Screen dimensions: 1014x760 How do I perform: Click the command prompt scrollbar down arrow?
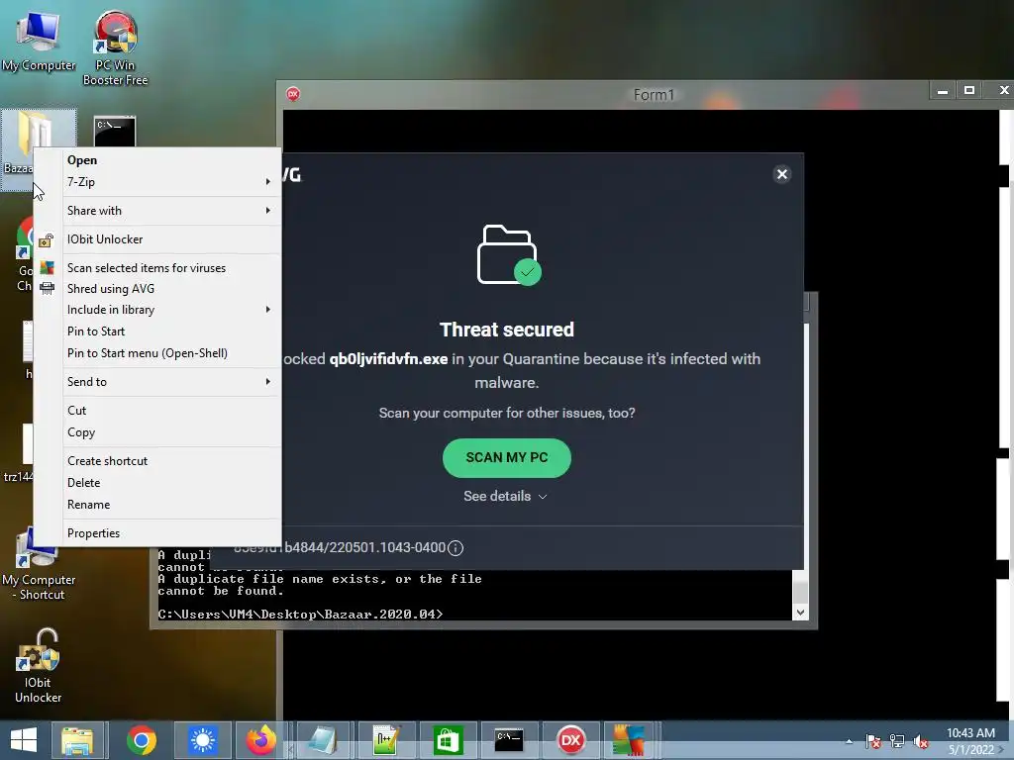pyautogui.click(x=800, y=612)
